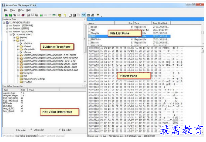Expand the $Extend folder node
This screenshot has height=142, width=206.
coord(18,46)
